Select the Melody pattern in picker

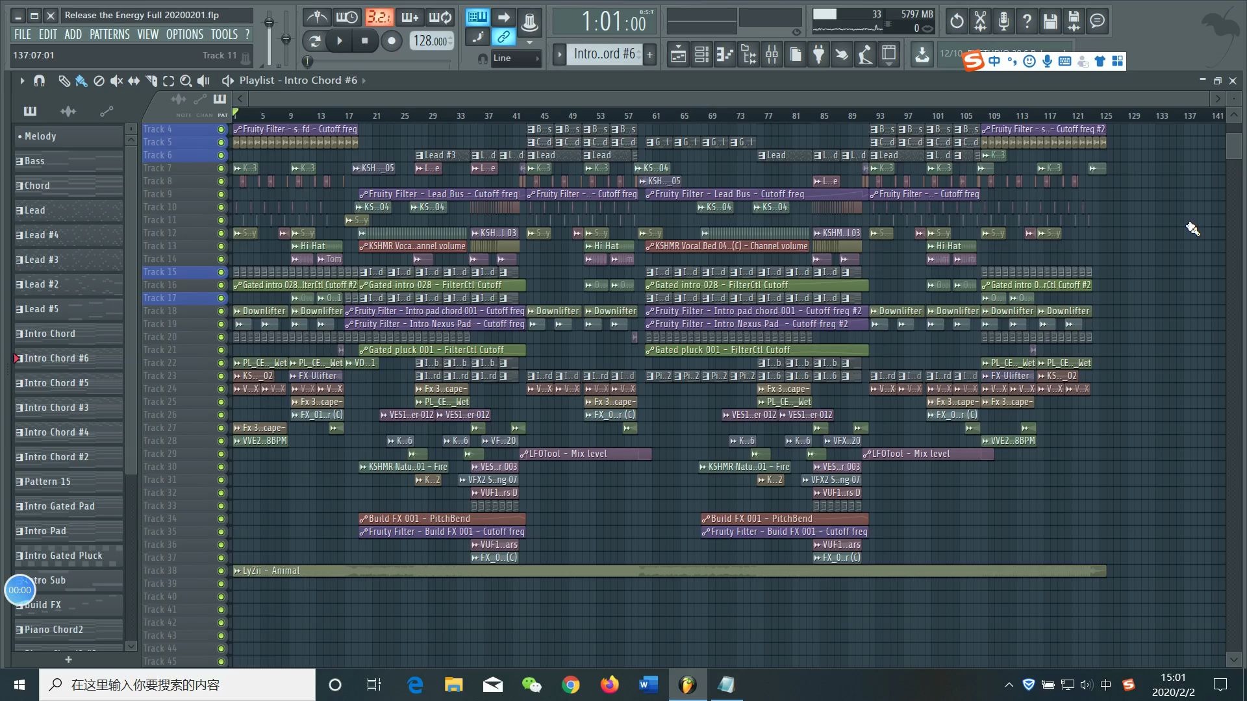pos(68,136)
